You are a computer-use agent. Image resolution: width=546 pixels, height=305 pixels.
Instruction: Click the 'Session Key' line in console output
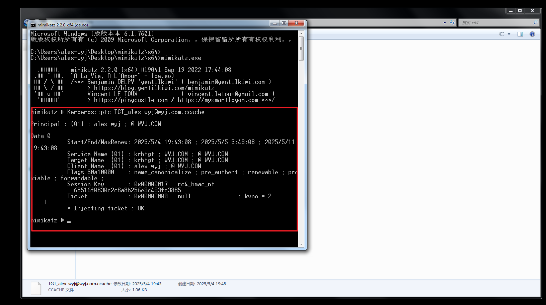pos(141,184)
